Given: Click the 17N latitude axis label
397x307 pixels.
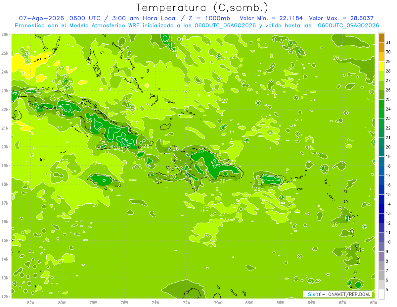Looking at the screenshot, I should coord(5,203).
